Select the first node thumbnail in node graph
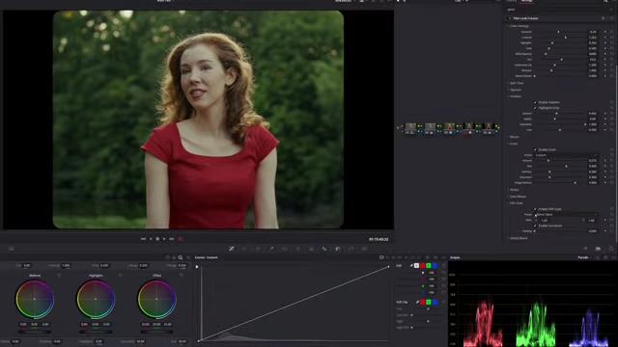Screen dimensions: 618x347 [410, 126]
